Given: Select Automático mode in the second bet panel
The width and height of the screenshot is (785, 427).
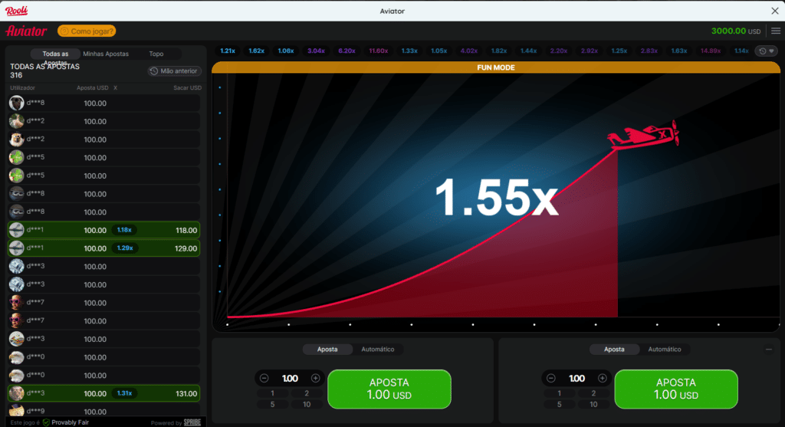Looking at the screenshot, I should (665, 350).
